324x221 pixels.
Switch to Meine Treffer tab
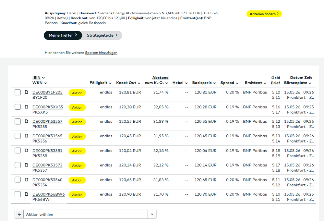63,35
